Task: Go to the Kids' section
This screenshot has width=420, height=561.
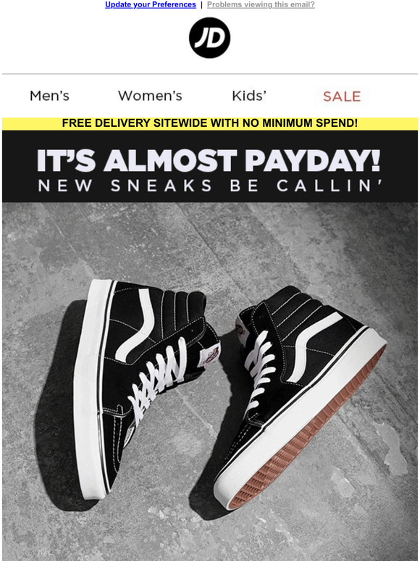Action: pyautogui.click(x=249, y=96)
